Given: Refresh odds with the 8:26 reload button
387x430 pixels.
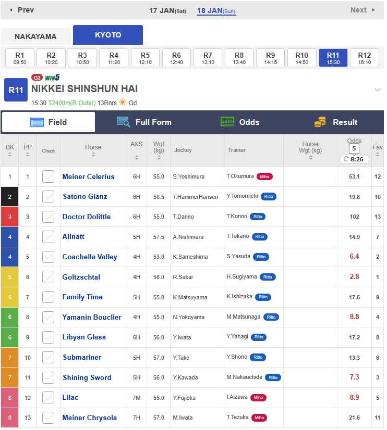Looking at the screenshot, I should tap(354, 159).
